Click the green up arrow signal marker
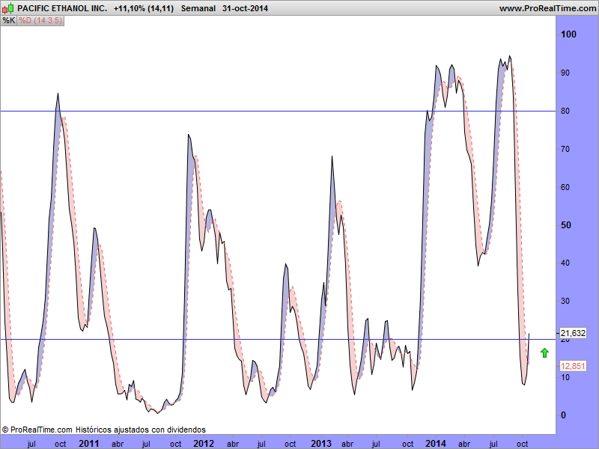This screenshot has height=449, width=599. click(545, 353)
